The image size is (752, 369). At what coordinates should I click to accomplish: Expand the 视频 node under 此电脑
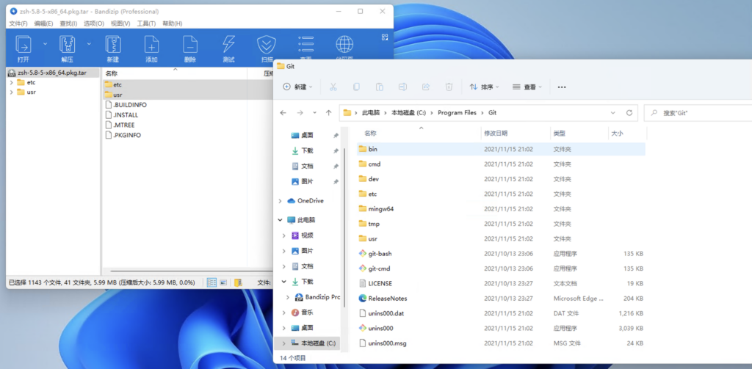[x=284, y=235]
